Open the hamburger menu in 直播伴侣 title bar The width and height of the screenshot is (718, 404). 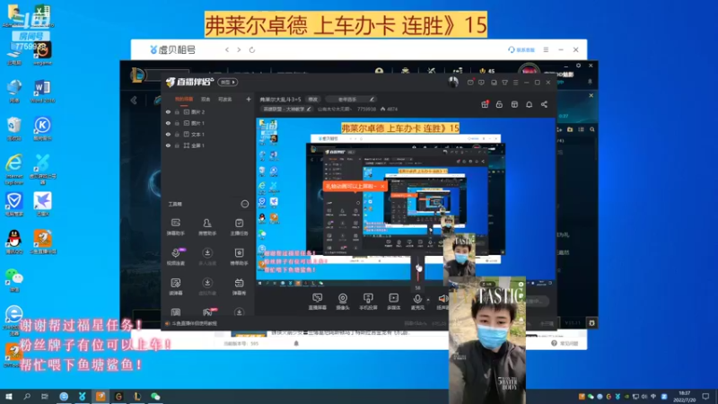pyautogui.click(x=515, y=83)
